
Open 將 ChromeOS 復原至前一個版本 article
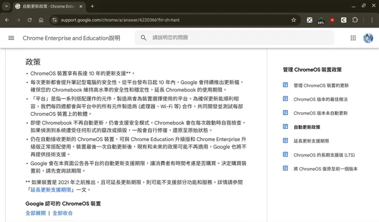(x=325, y=169)
